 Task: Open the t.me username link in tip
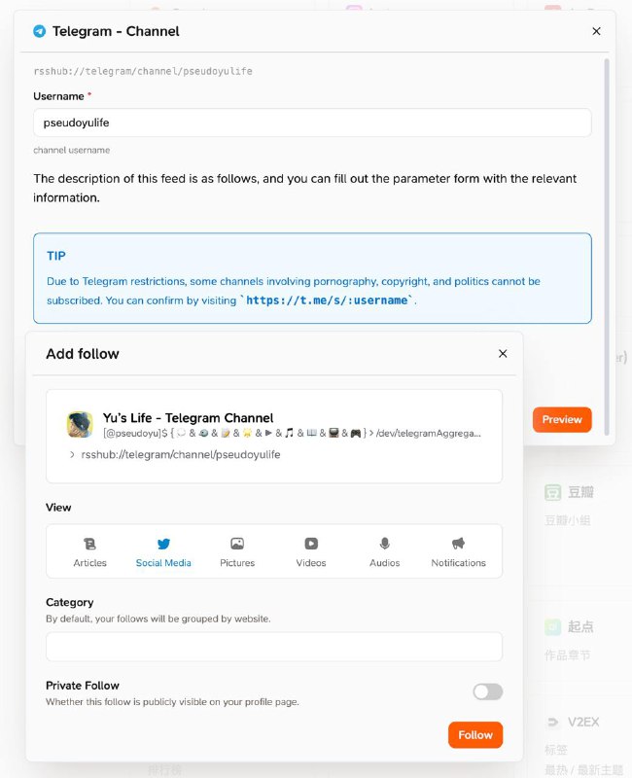[x=329, y=301]
